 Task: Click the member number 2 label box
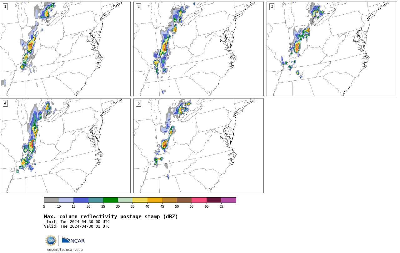138,7
